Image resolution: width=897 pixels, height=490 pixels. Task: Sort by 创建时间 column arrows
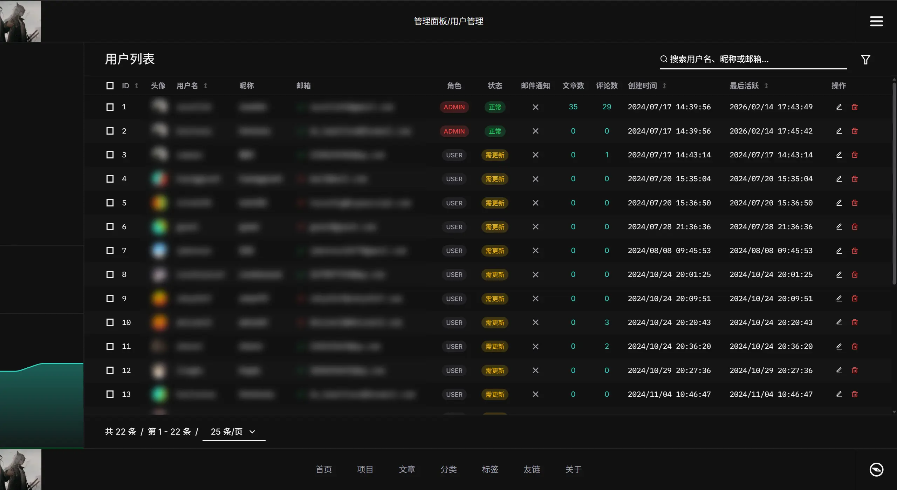click(664, 86)
